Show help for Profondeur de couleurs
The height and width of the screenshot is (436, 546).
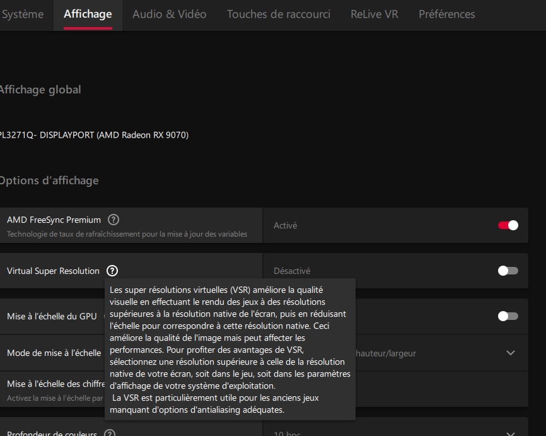pos(110,433)
